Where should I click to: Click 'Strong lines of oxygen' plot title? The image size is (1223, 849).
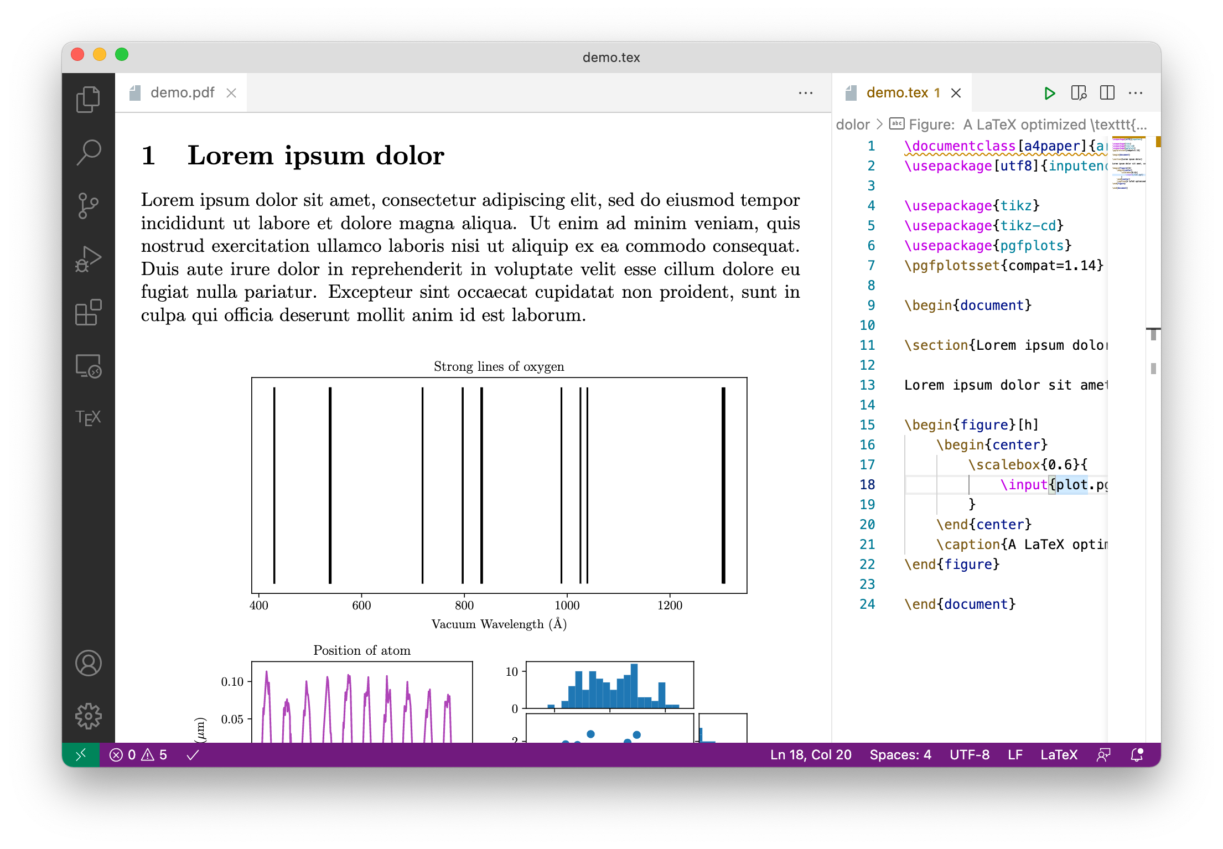coord(499,366)
